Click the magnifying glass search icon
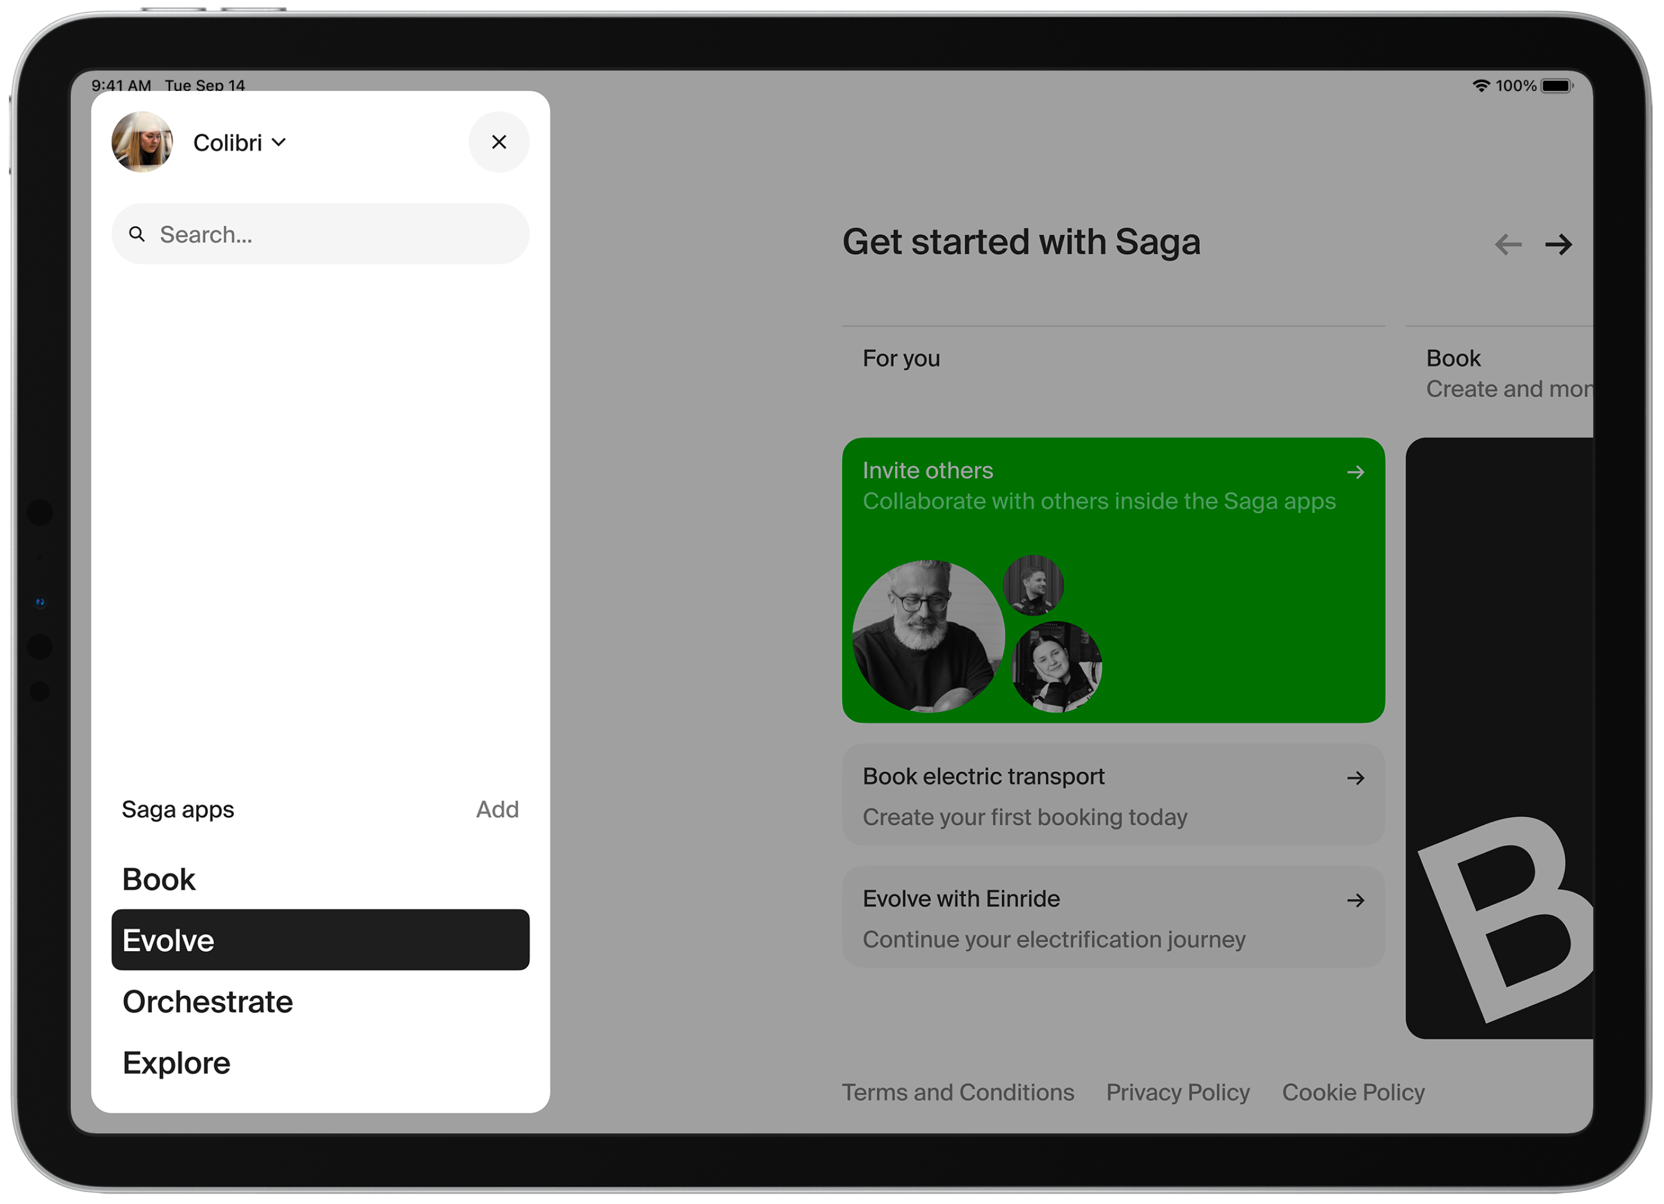Viewport: 1664px width, 1204px height. pos(136,234)
